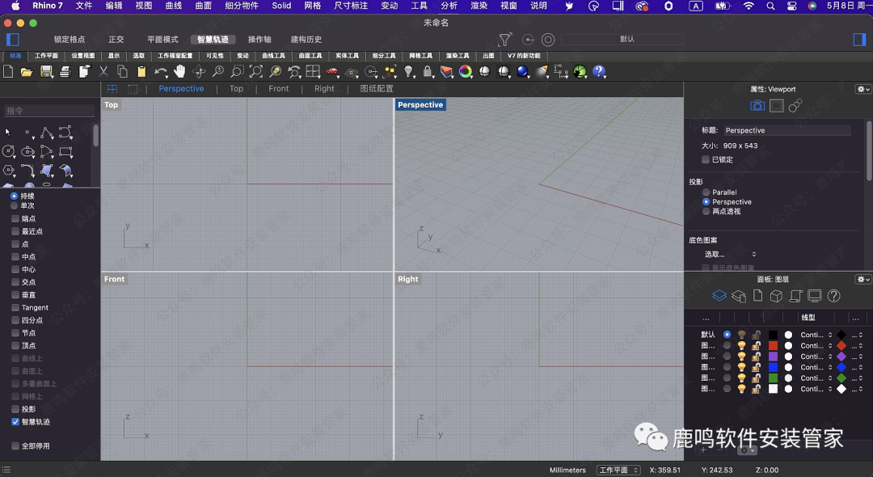The height and width of the screenshot is (477, 873).
Task: Click the scissors Cut icon
Action: (103, 72)
